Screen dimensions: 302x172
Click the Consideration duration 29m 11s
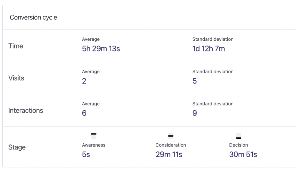point(169,154)
